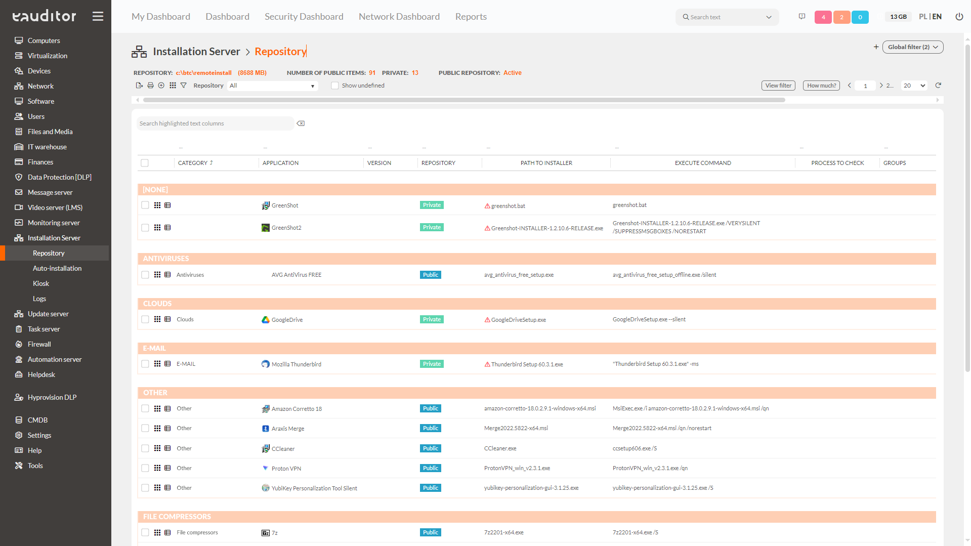This screenshot has width=971, height=546.
Task: Click the add item plus-circle icon
Action: (x=161, y=86)
